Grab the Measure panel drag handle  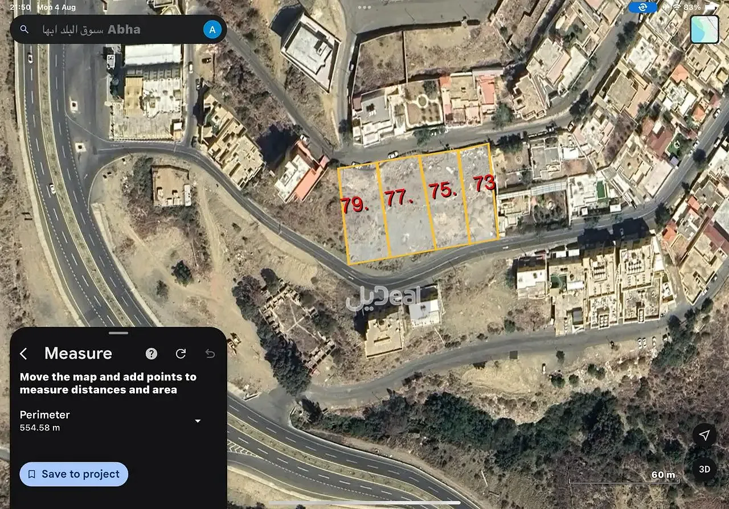pyautogui.click(x=118, y=333)
